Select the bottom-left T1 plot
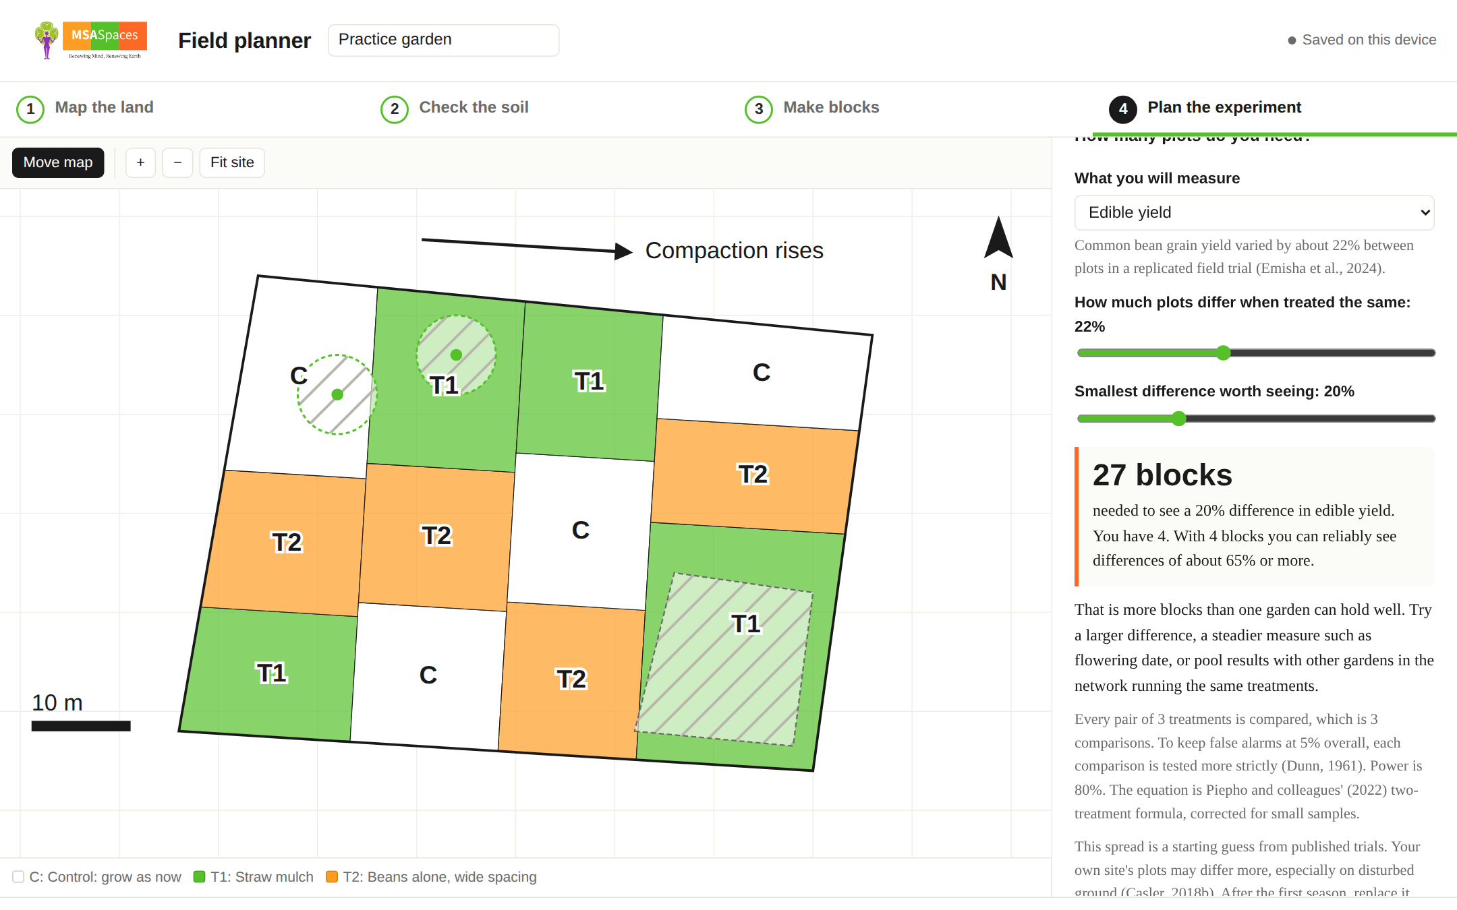Viewport: 1457px width, 910px height. tap(270, 673)
